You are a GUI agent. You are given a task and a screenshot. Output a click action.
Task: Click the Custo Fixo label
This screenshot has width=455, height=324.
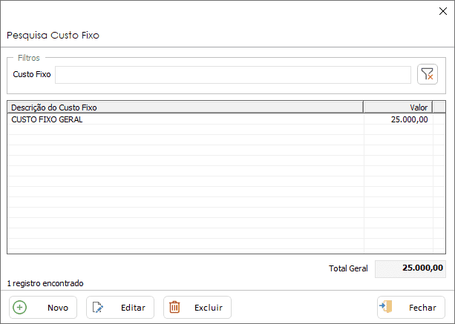tap(32, 74)
